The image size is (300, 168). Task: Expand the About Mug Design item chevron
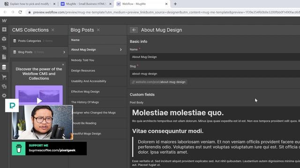click(x=121, y=49)
